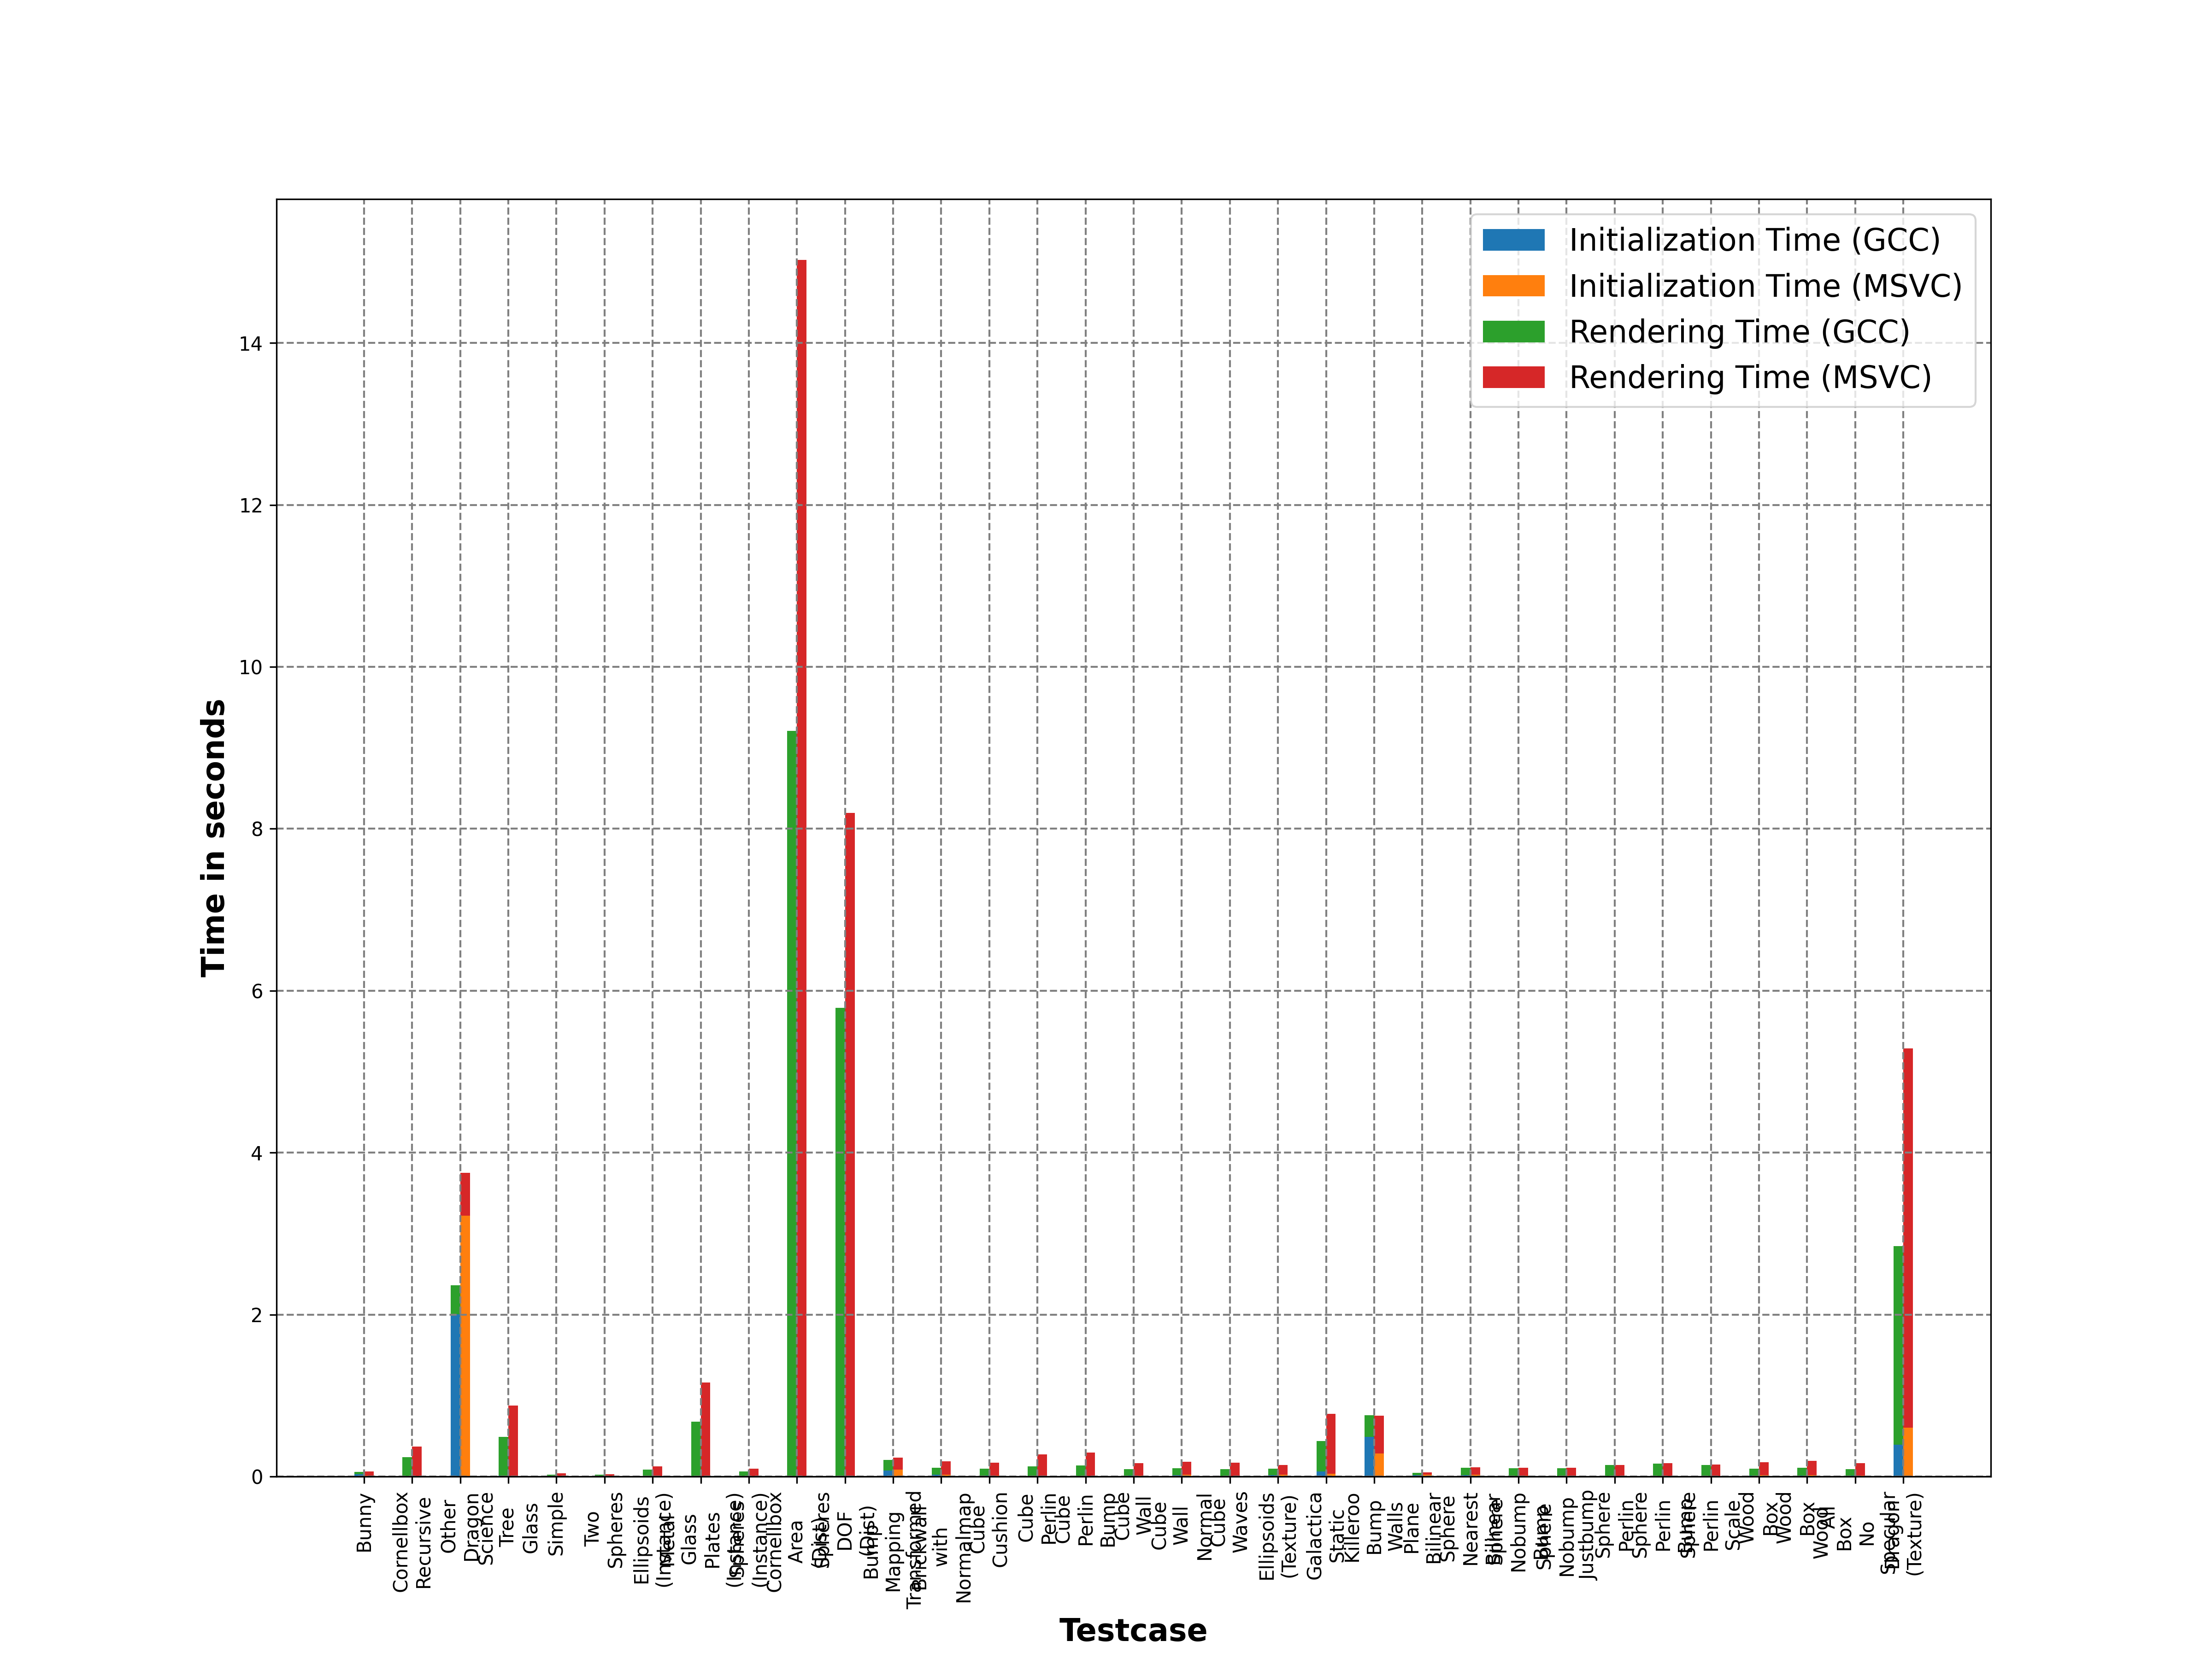Click the y-axis tick label 2

257,1315
